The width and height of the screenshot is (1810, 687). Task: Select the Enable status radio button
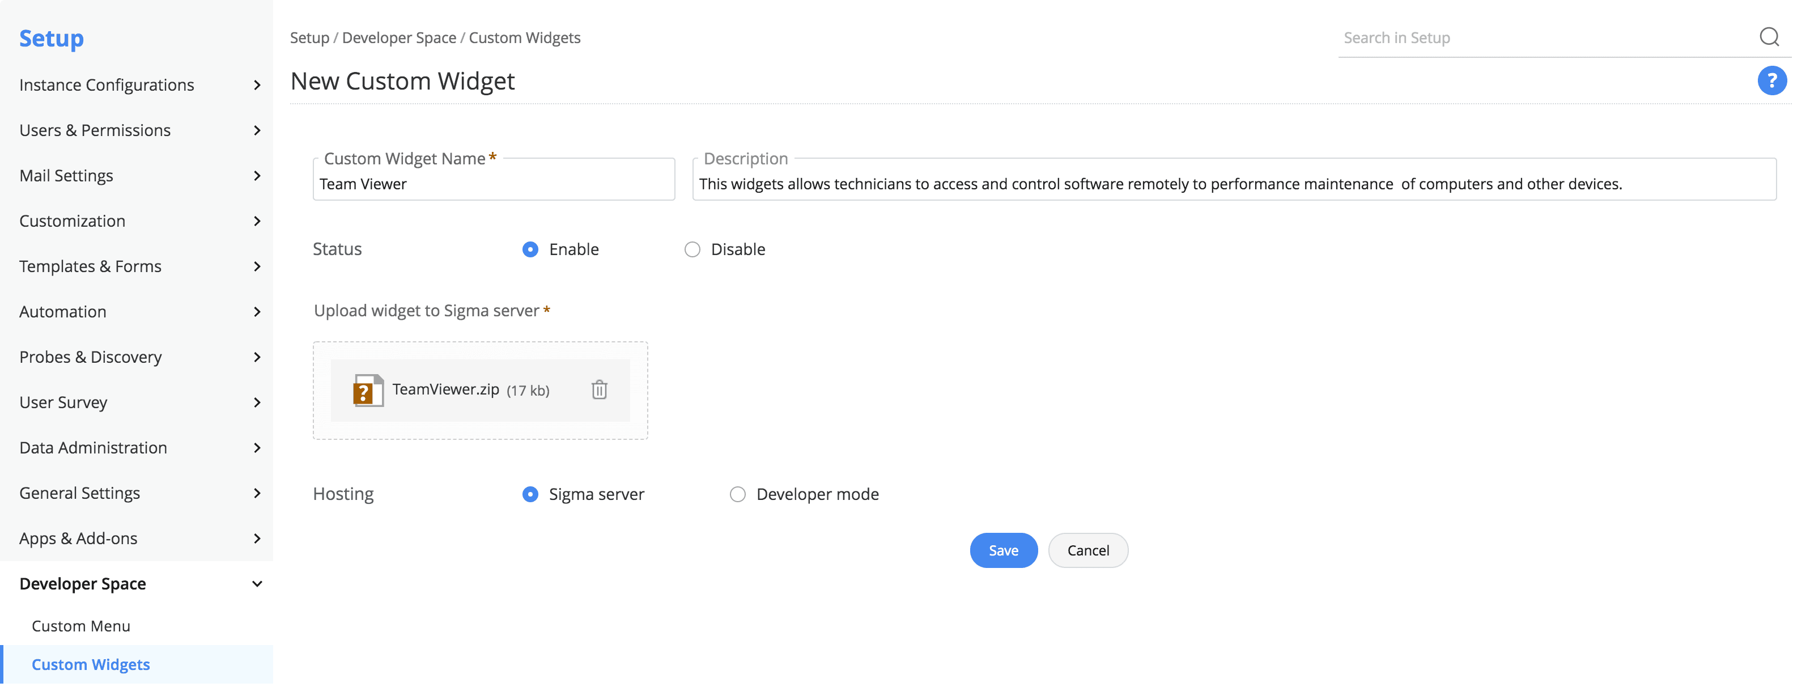point(530,249)
